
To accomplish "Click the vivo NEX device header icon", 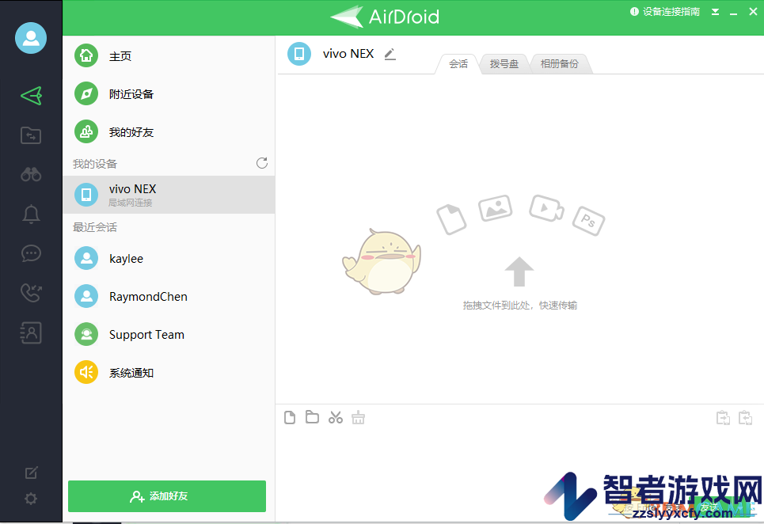I will click(x=299, y=54).
